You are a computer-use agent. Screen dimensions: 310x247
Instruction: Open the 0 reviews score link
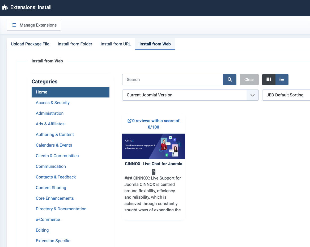154,124
